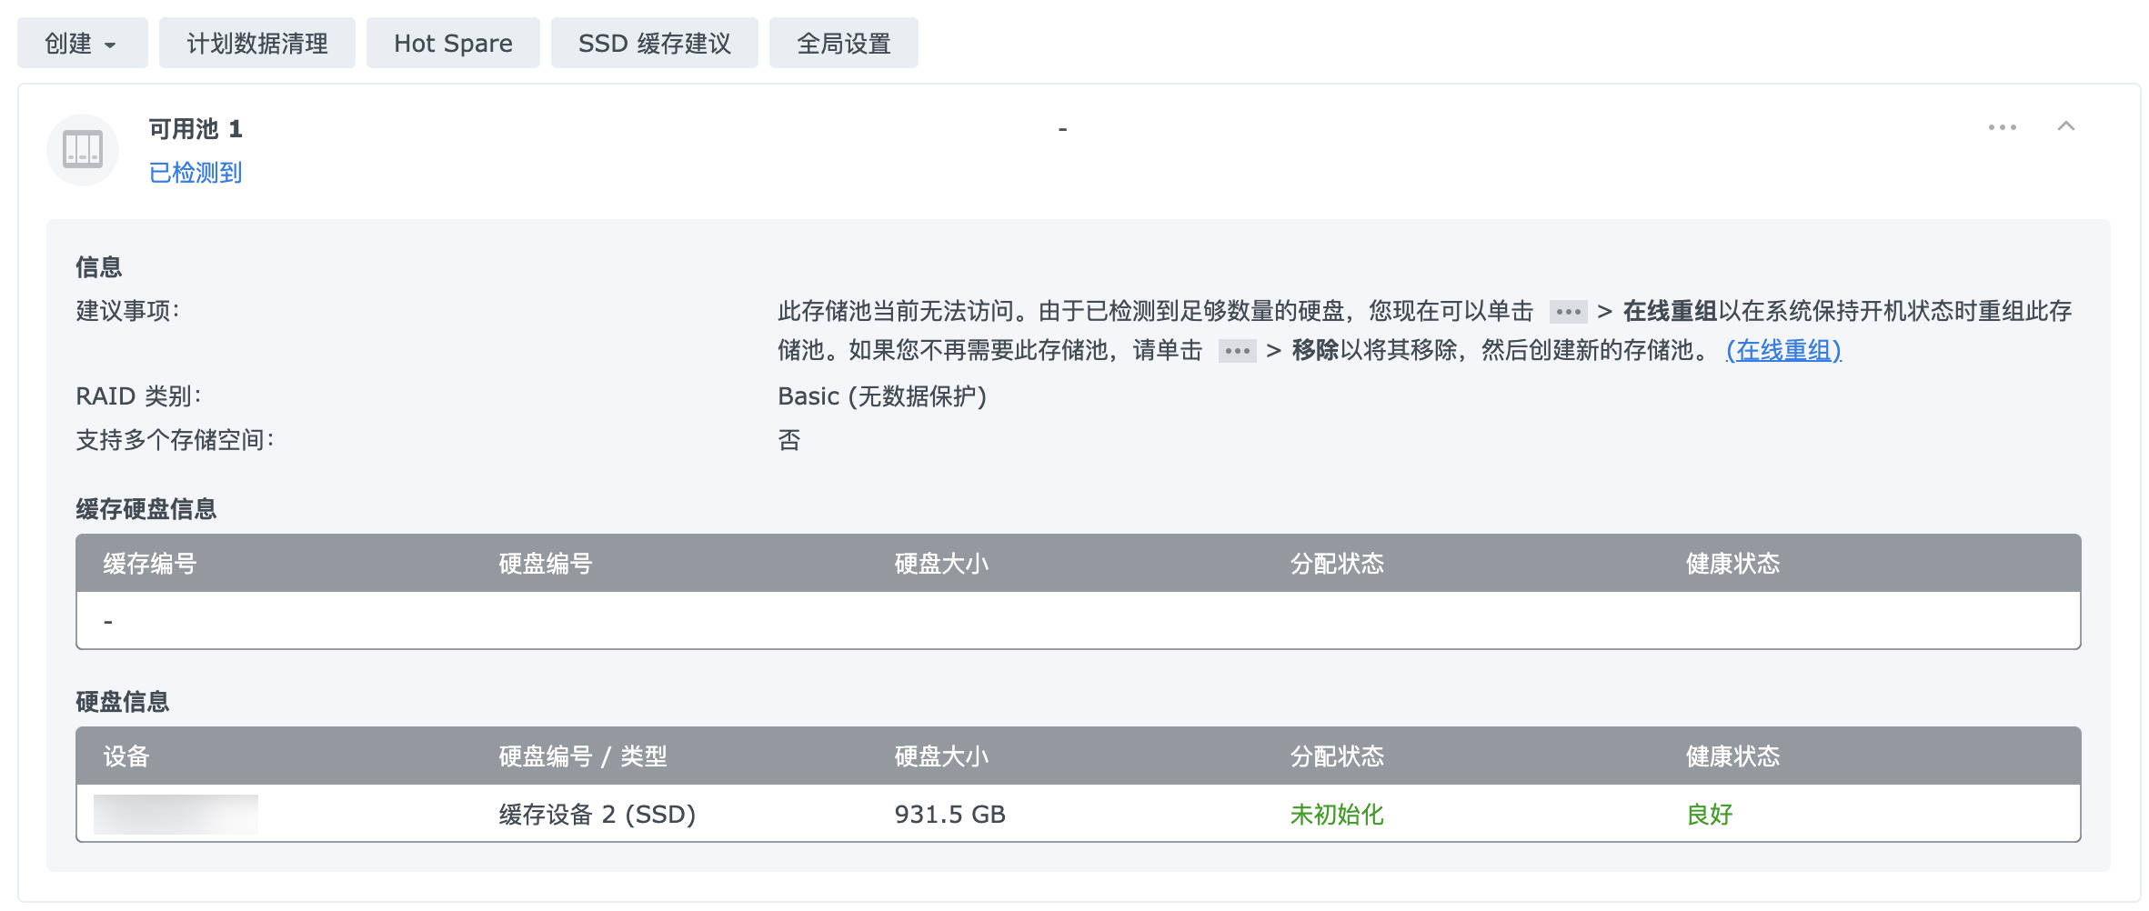
Task: Click the inline ellipsis icon before 移除
Action: click(x=1237, y=351)
